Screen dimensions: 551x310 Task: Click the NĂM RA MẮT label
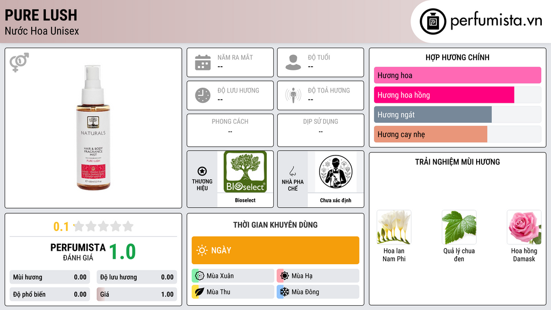(x=235, y=57)
